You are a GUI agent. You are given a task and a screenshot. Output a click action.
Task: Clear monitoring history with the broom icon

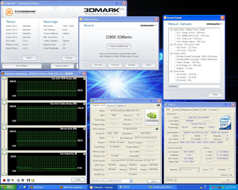(12, 180)
